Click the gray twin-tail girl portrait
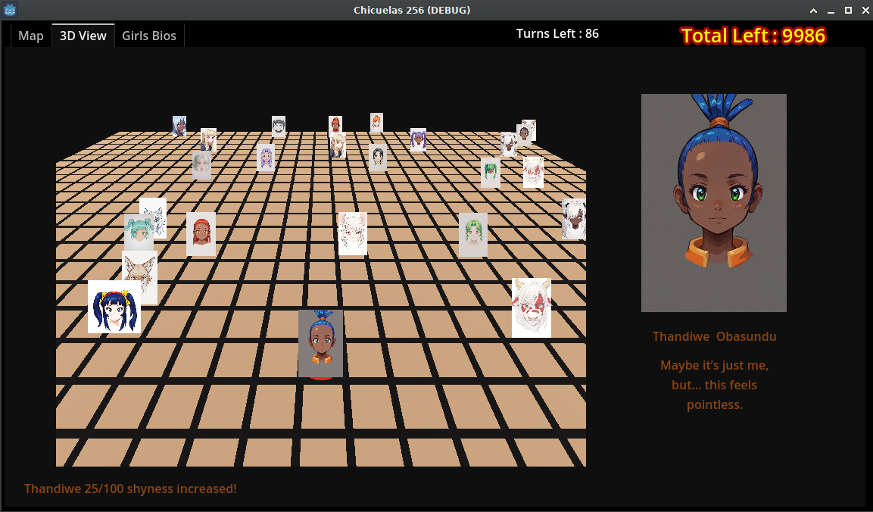 click(279, 126)
